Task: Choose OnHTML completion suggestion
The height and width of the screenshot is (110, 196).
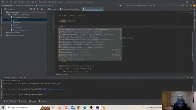Action: click(89, 29)
